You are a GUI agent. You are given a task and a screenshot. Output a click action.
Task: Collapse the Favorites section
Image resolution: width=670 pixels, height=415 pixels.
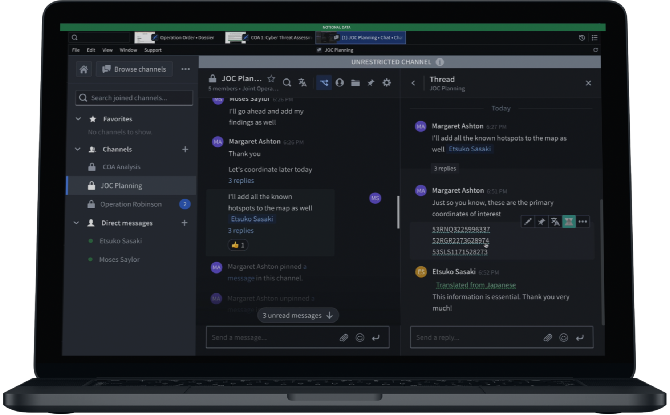pos(78,119)
